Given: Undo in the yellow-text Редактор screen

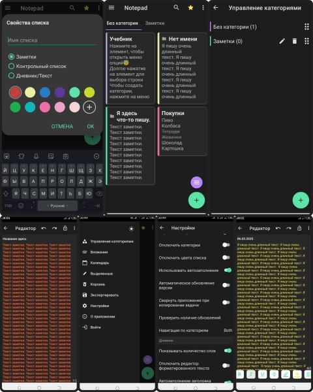Looking at the screenshot, I should pos(278,228).
